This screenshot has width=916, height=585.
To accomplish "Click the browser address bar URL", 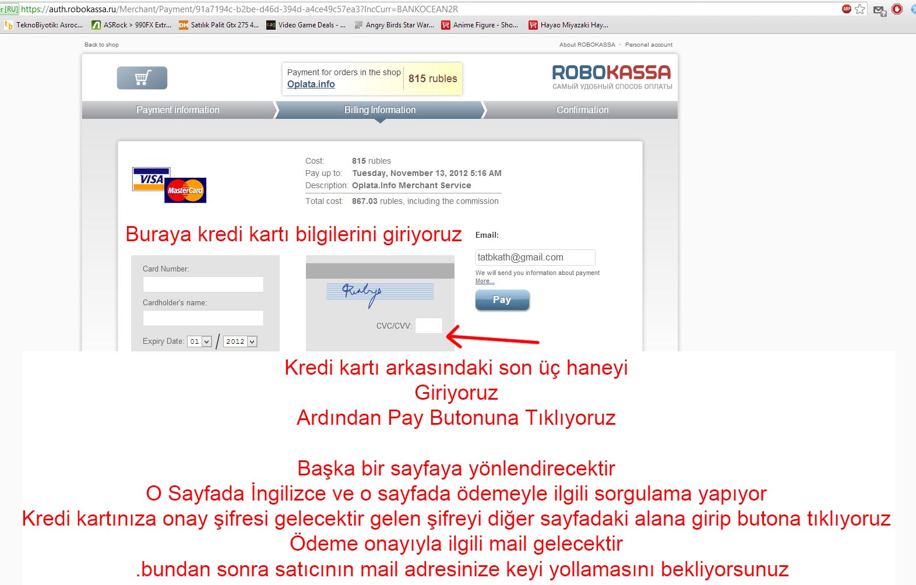I will 239,9.
